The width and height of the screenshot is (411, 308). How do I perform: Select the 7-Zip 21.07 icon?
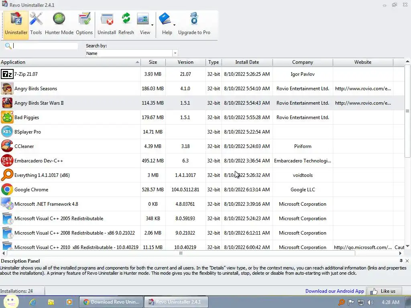(7, 74)
